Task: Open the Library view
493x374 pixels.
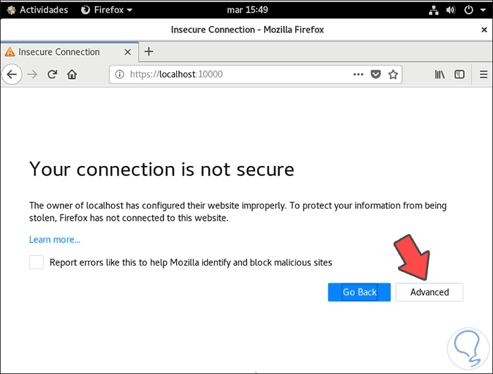Action: [x=439, y=74]
